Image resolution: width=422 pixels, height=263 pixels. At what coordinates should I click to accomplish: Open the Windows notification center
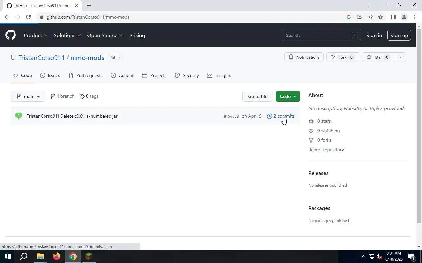412,256
